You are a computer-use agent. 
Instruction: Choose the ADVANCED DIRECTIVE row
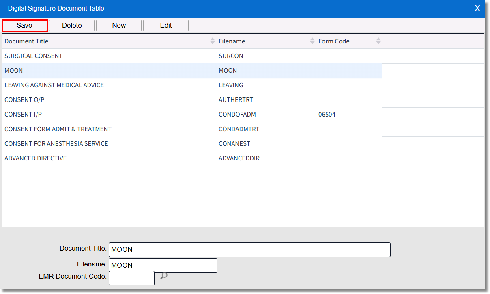point(36,158)
